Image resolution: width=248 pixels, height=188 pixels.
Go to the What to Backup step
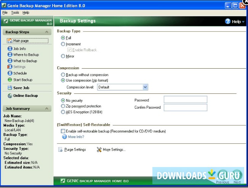tap(25, 61)
